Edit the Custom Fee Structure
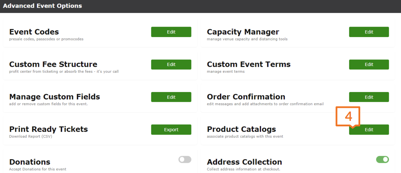The image size is (401, 173). coord(171,65)
